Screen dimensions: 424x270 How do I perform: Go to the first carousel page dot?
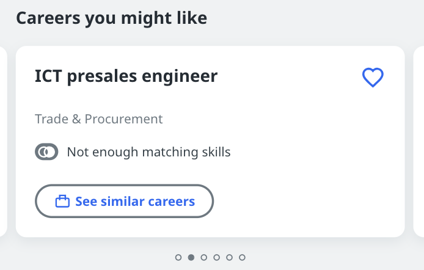pos(178,257)
